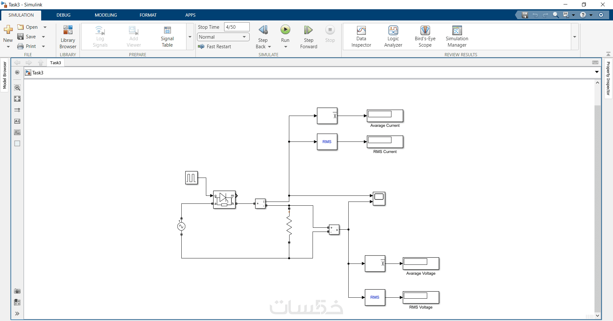The width and height of the screenshot is (613, 321).
Task: Click the screenshot camera icon
Action: pyautogui.click(x=17, y=291)
